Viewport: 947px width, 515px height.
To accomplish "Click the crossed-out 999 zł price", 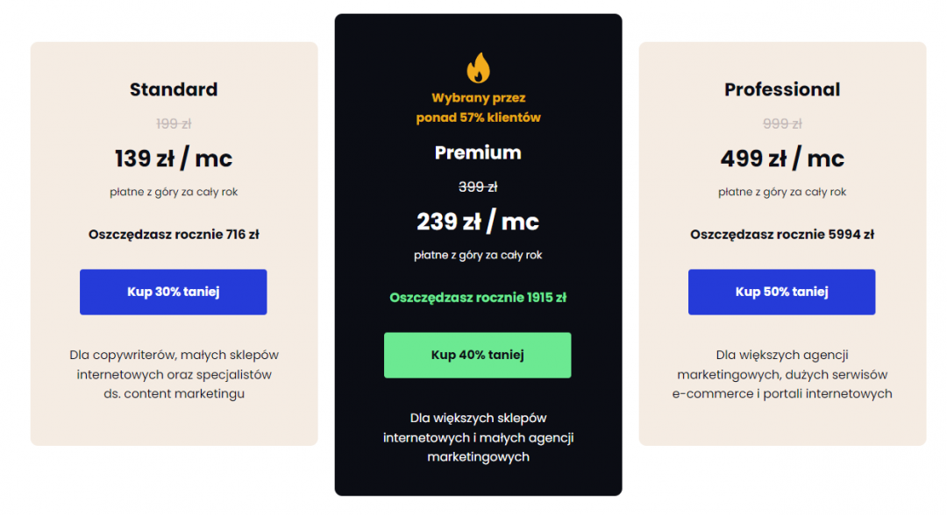I will pyautogui.click(x=781, y=123).
